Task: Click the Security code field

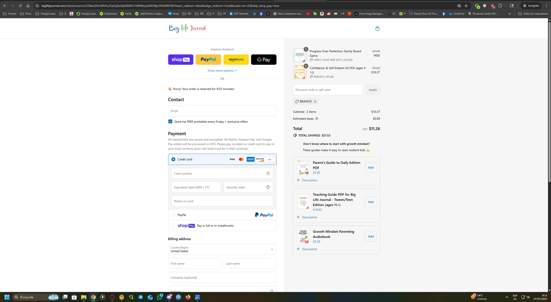Action: tap(248, 187)
